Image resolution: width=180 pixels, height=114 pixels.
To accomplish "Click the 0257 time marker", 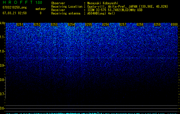I will coord(123,25).
